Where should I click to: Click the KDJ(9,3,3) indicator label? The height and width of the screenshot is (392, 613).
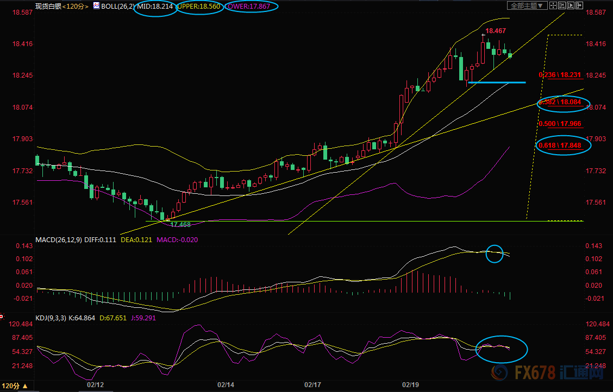point(52,317)
